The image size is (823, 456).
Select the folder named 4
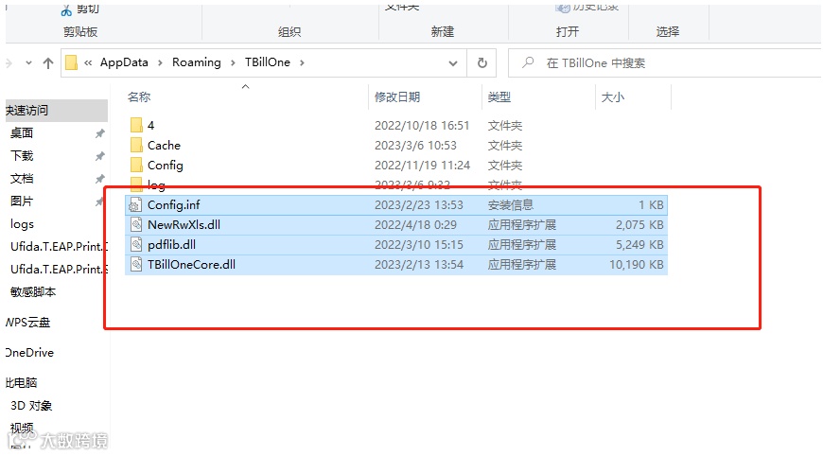point(150,126)
